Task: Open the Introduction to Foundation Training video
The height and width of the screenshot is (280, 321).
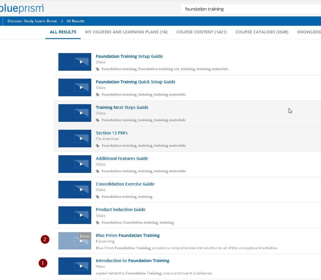Action: pos(133,261)
